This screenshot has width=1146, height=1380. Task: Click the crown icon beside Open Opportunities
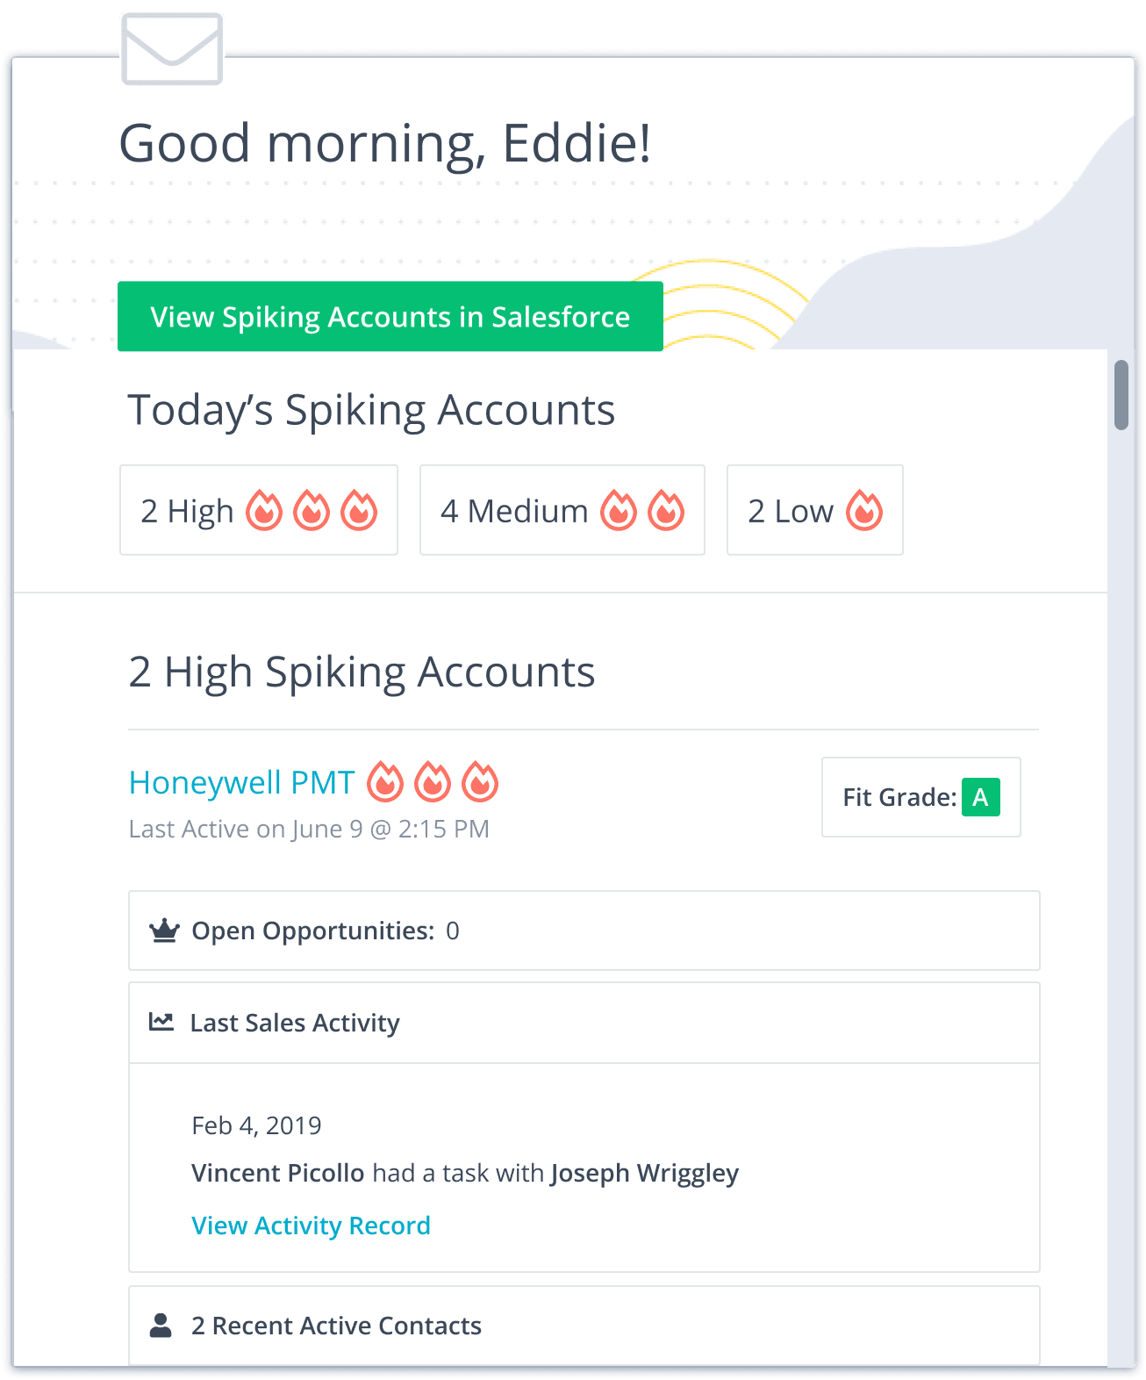pos(164,931)
